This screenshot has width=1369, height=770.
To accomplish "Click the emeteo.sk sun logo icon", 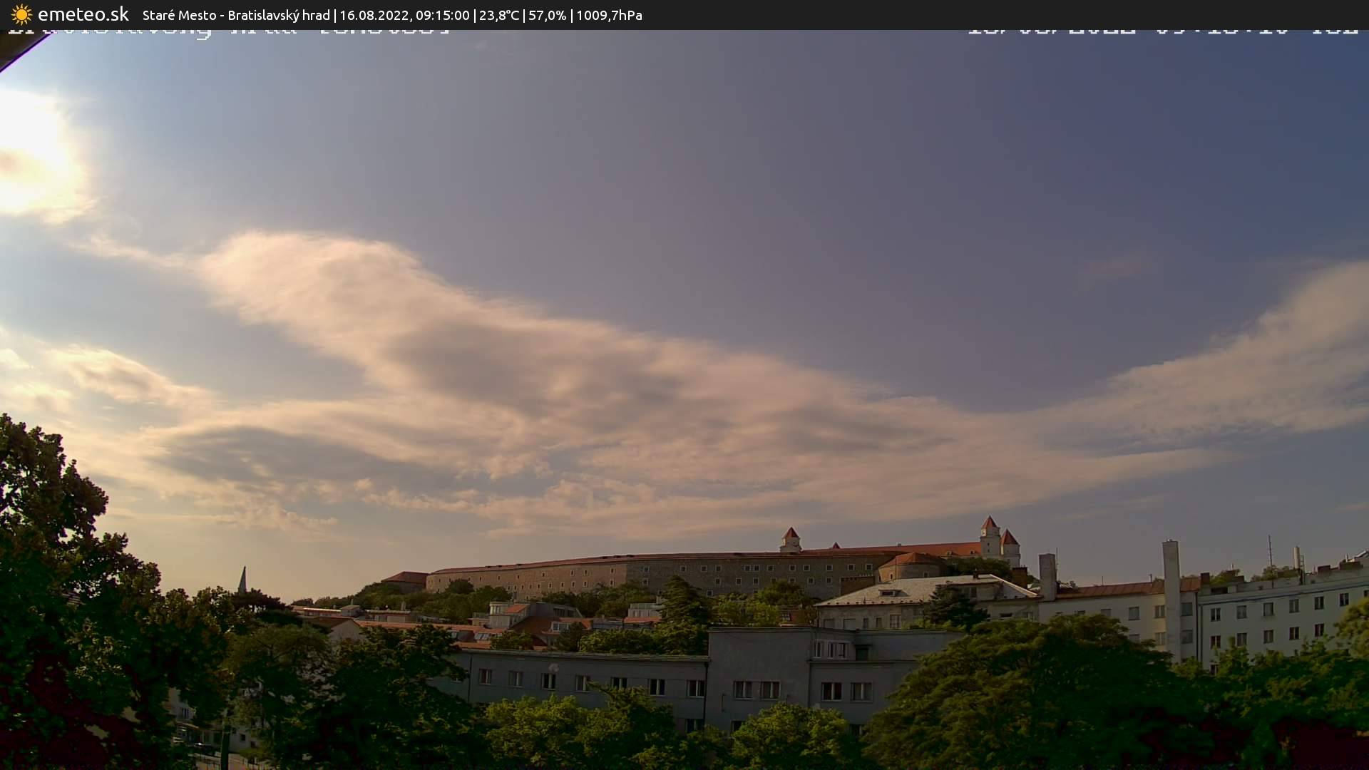I will (21, 14).
